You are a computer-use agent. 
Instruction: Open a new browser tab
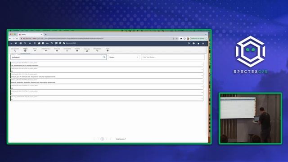point(46,35)
